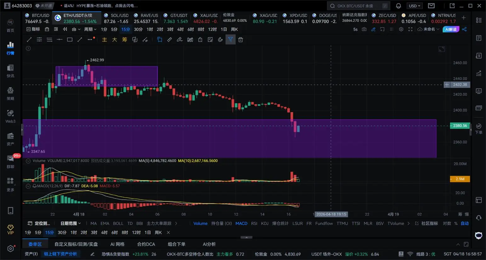This screenshot has height=260, width=486.
Task: Open 链上链下资产分析 link
Action: point(60,254)
